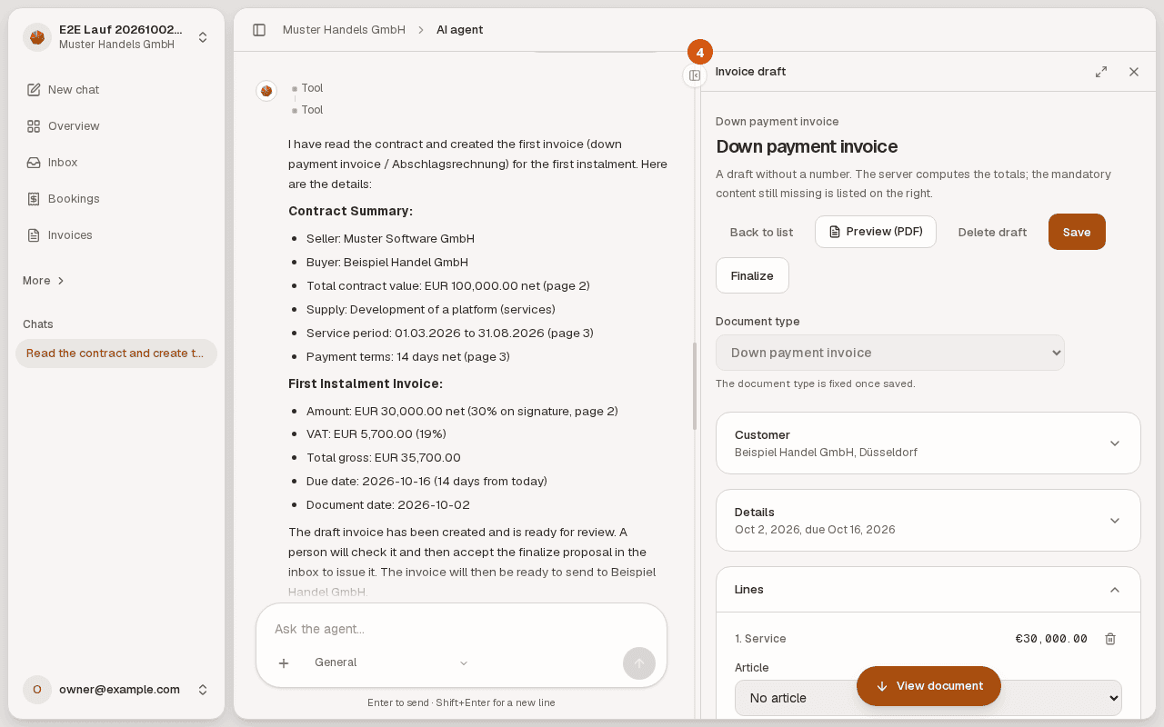Open the Overview page
Image resolution: width=1164 pixels, height=727 pixels.
tap(116, 126)
